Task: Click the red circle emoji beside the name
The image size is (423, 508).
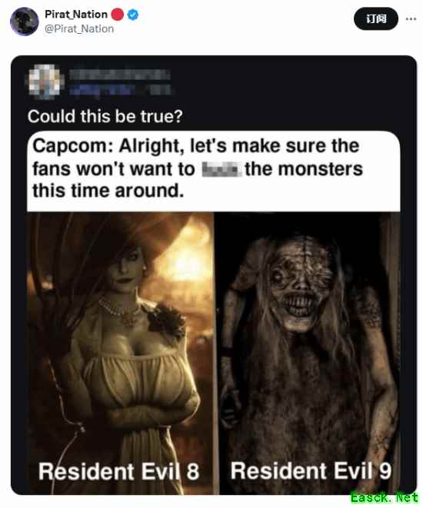Action: point(118,15)
